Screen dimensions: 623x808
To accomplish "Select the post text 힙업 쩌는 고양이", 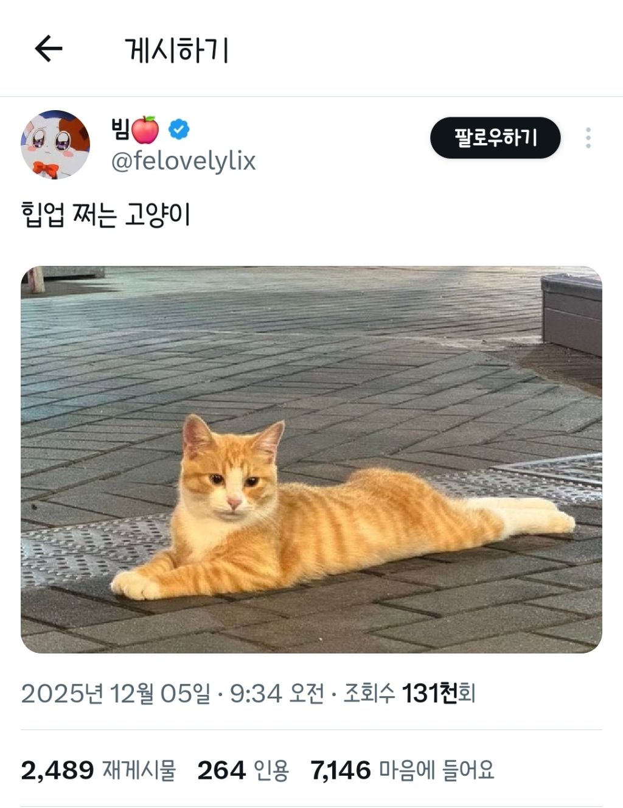I will (106, 215).
